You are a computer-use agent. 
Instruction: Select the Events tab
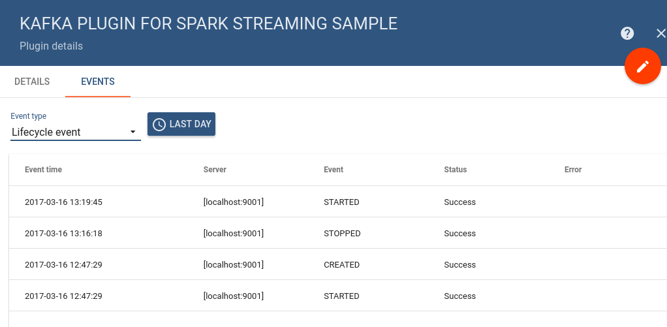pyautogui.click(x=98, y=82)
